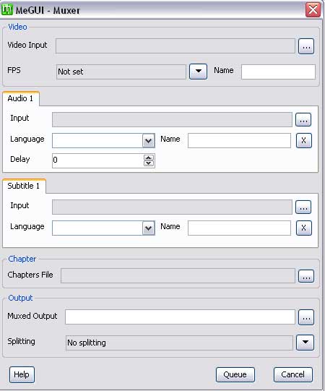
Task: Choose the Muxed Output file location
Action: tap(306, 317)
